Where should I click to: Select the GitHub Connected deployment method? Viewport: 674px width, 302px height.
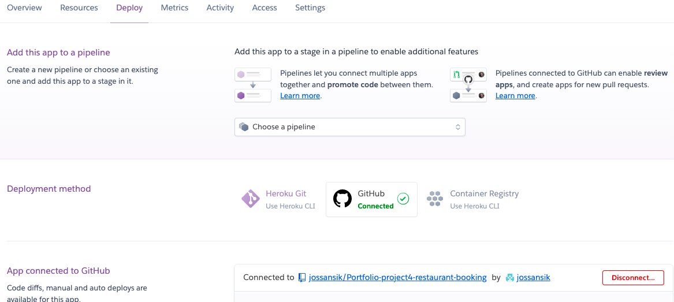[x=371, y=199]
